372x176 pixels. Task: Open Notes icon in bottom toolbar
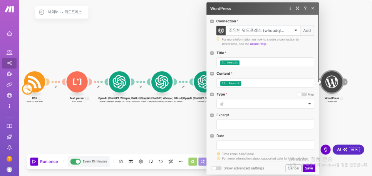click(x=151, y=161)
